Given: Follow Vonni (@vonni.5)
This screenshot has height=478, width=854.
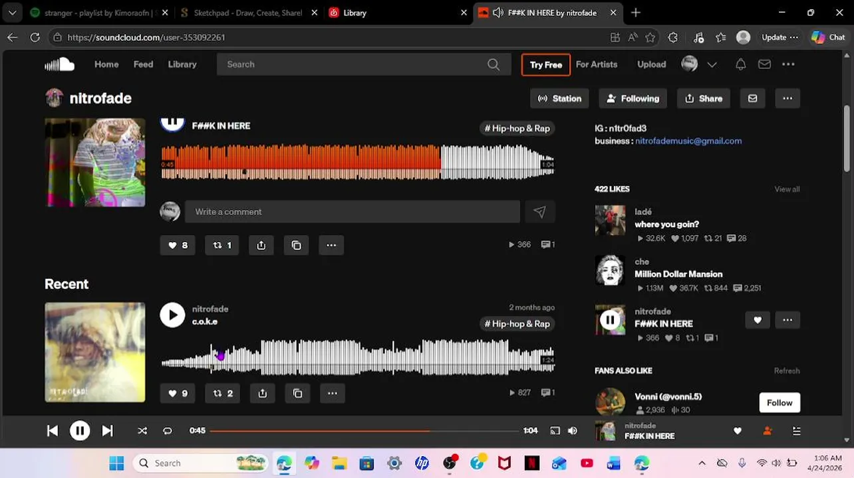Looking at the screenshot, I should 780,402.
